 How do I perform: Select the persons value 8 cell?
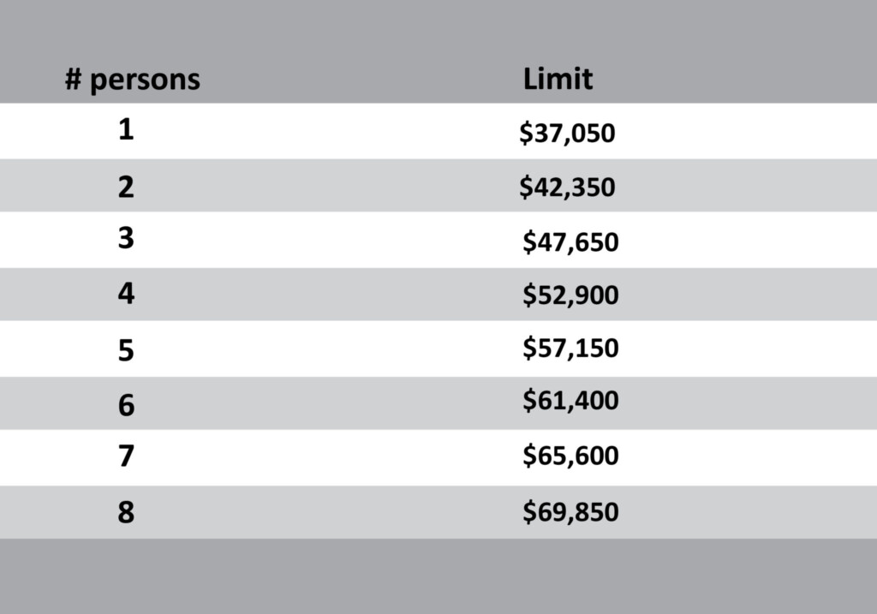click(126, 512)
